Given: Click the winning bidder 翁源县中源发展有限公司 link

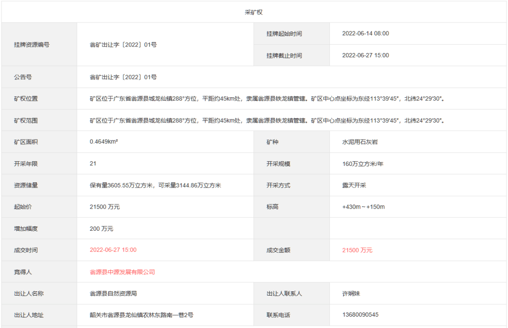Looking at the screenshot, I should click(x=122, y=272).
